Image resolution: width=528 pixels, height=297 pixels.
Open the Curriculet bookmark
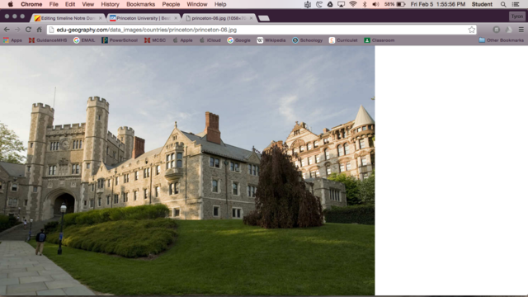[343, 40]
